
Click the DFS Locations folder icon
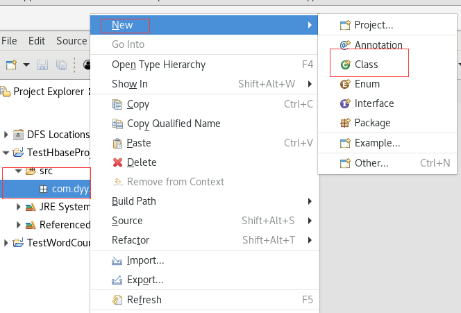pyautogui.click(x=18, y=135)
